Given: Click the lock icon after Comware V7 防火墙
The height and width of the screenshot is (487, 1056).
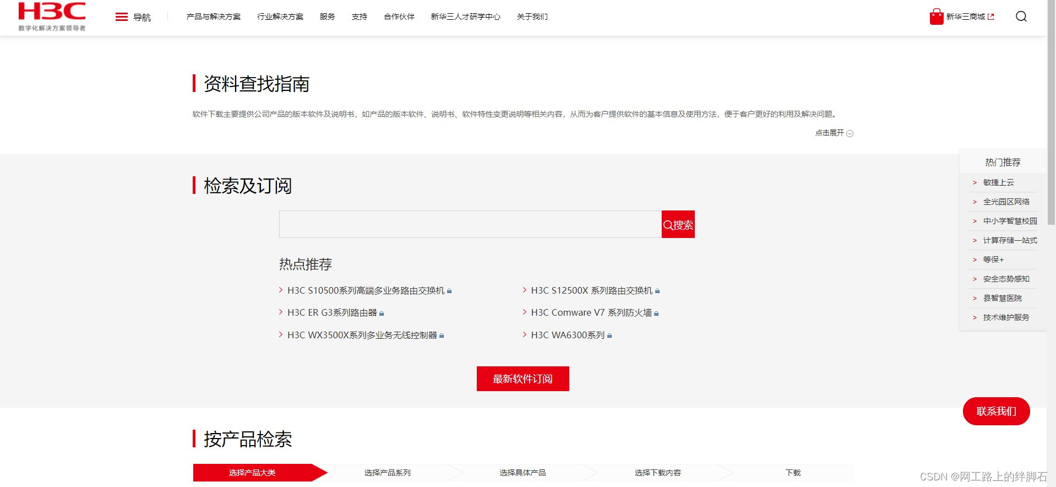Looking at the screenshot, I should (656, 313).
